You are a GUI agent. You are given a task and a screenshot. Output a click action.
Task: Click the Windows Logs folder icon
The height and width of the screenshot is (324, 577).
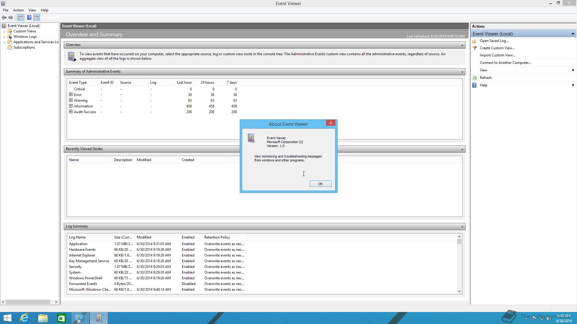[10, 37]
